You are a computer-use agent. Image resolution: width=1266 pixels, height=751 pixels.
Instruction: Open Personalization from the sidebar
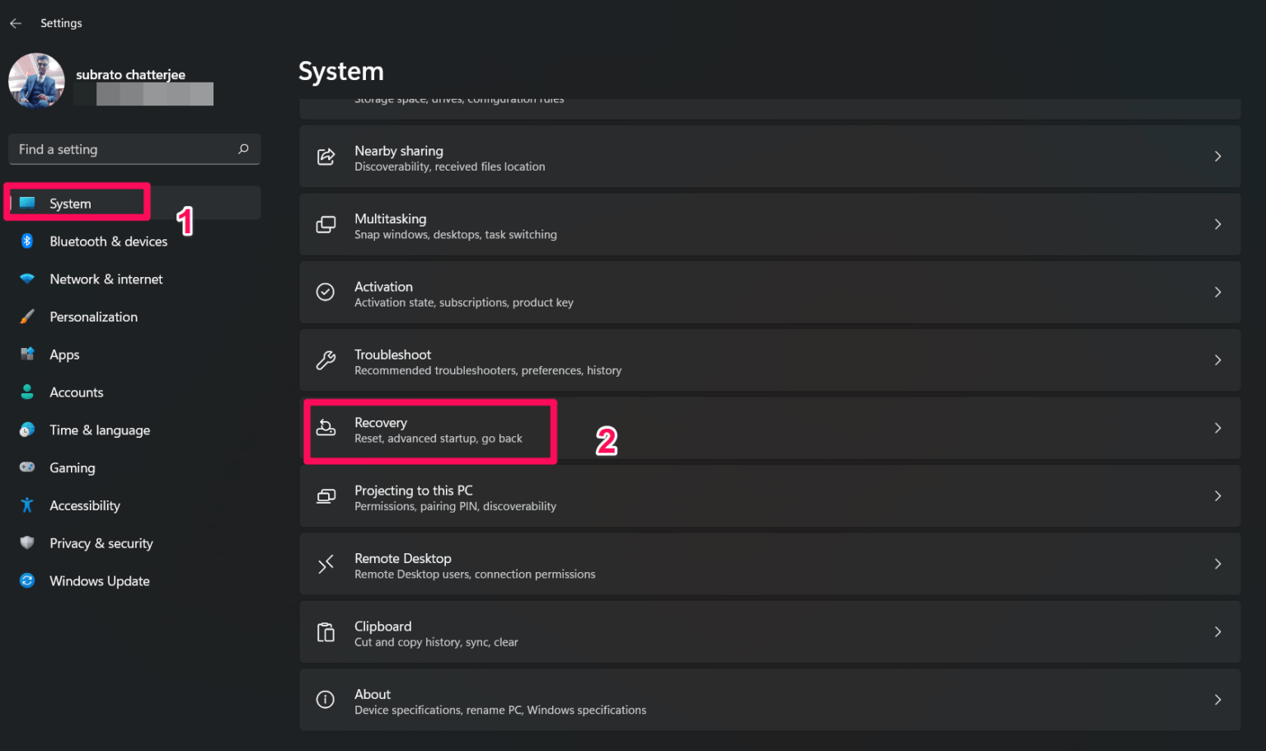pyautogui.click(x=93, y=317)
